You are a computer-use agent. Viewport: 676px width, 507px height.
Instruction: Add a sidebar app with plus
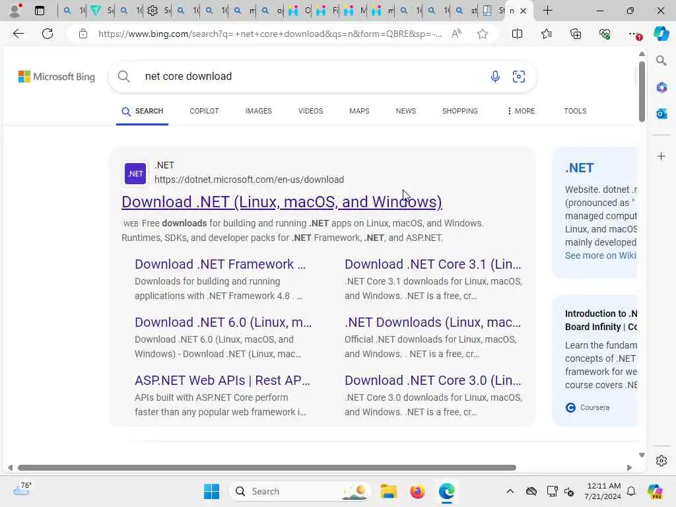pyautogui.click(x=661, y=156)
